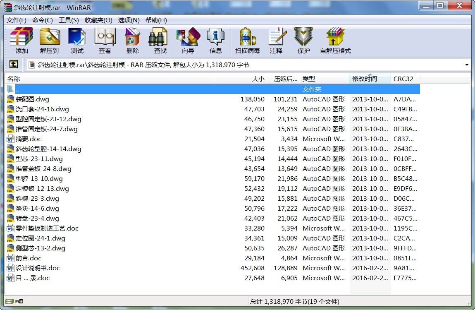Select the file 设计说明书.doc
Viewport: 475px width, 310px height.
coord(38,268)
